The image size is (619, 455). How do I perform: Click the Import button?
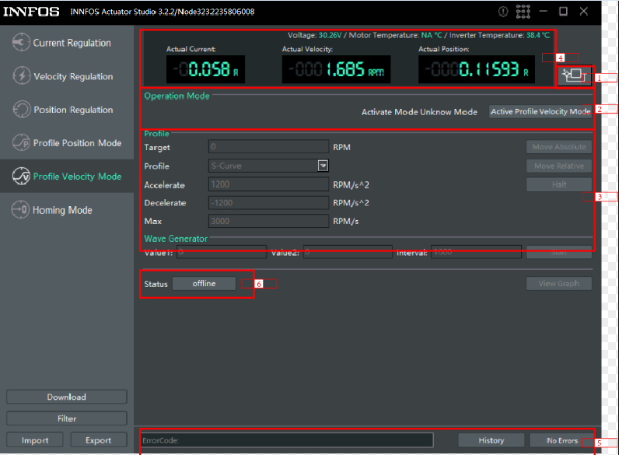35,440
